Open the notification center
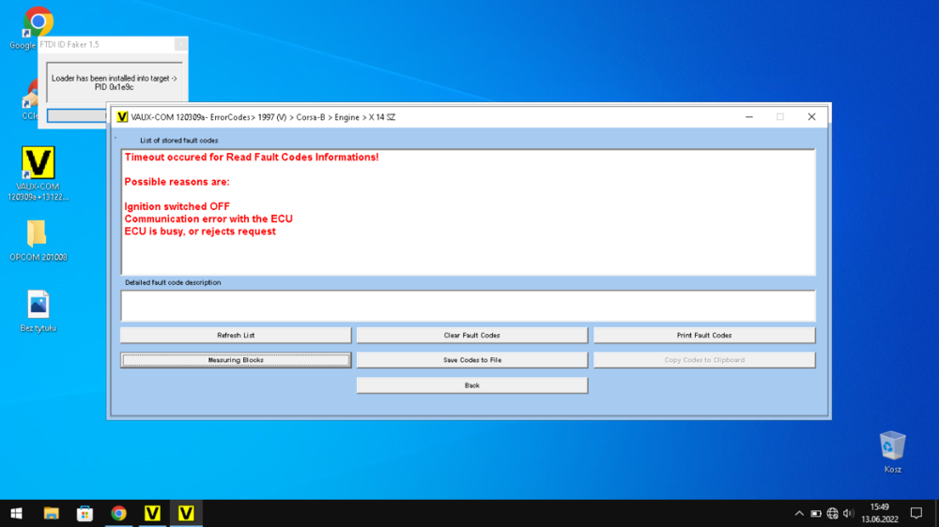This screenshot has width=939, height=527. tap(916, 513)
